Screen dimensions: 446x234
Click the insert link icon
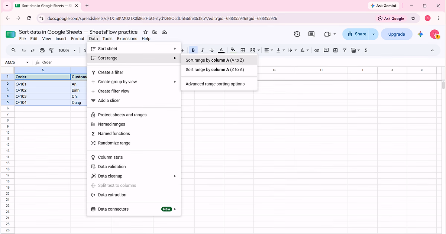point(317,50)
